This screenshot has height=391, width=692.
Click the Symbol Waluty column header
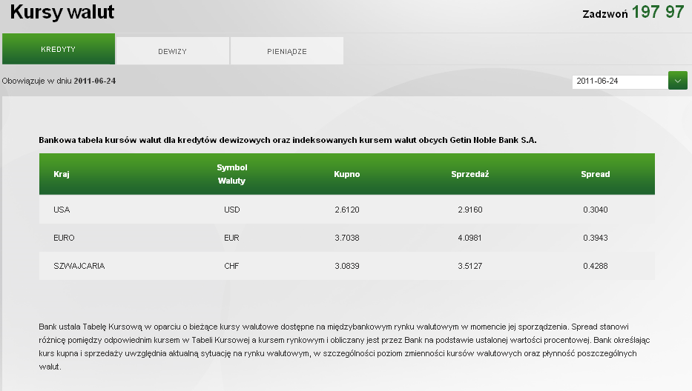(x=232, y=174)
